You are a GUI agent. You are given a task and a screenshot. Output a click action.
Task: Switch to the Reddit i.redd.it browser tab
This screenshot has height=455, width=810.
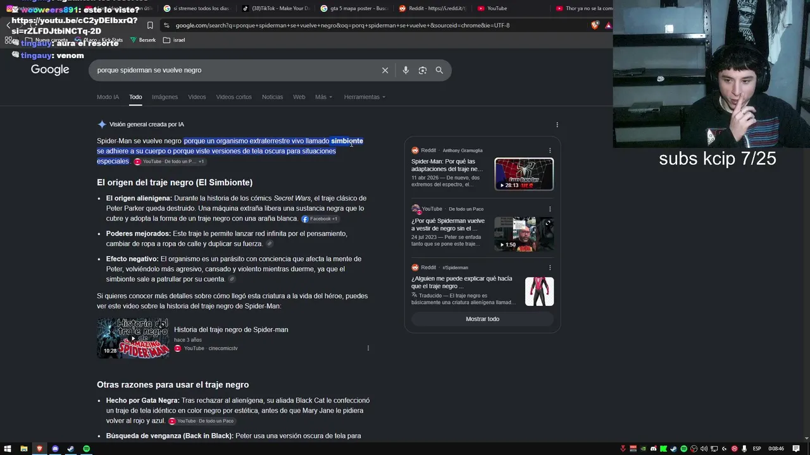coord(433,8)
